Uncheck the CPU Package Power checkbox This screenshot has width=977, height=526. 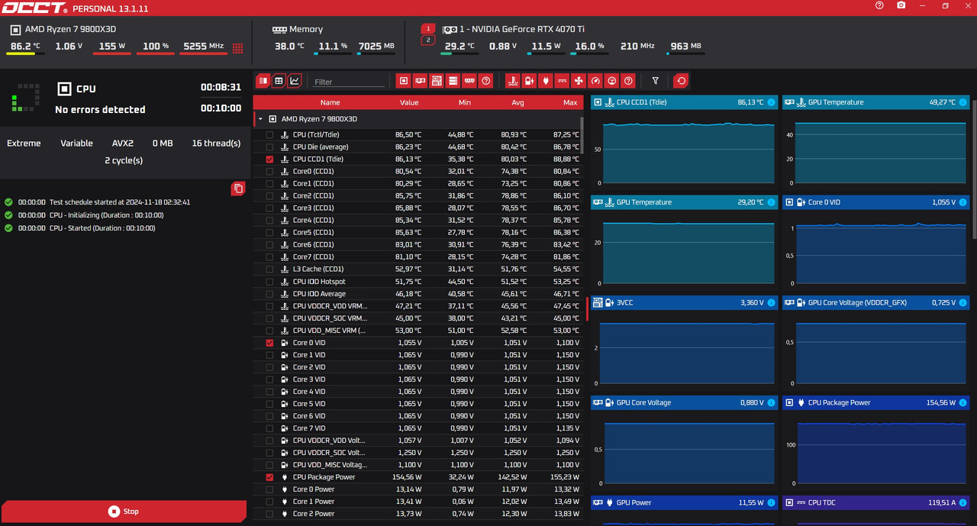(x=269, y=477)
